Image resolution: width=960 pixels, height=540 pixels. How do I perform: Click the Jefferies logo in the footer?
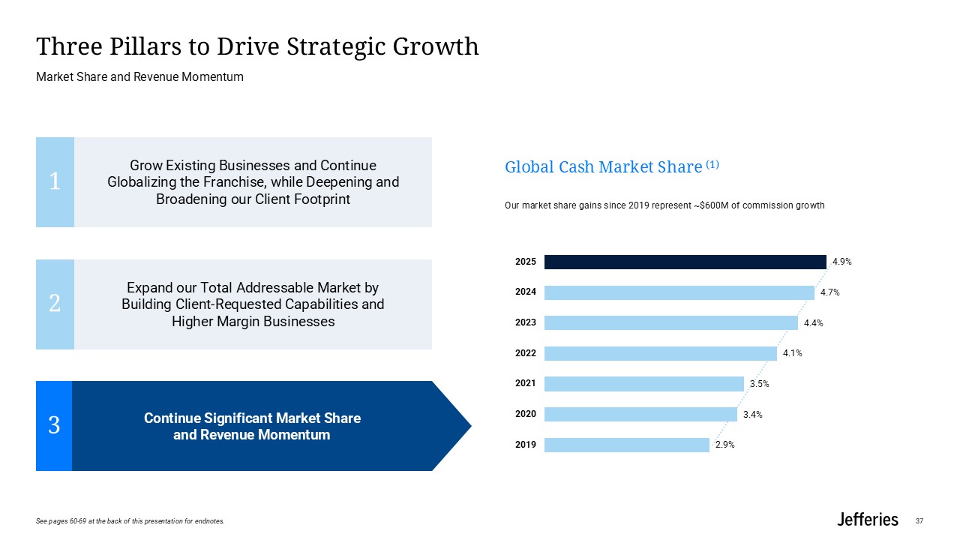(x=867, y=520)
